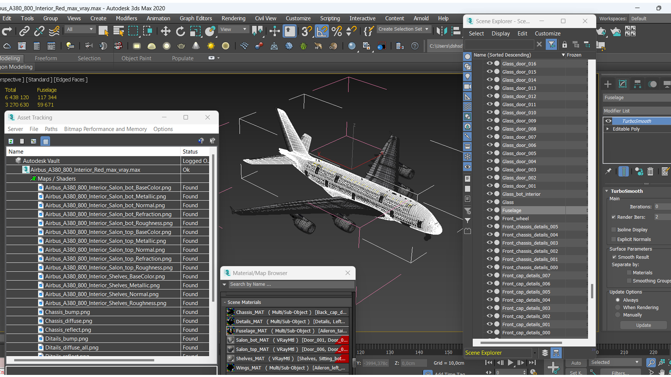Click the Display Cameras filter in Scene Explorer
The image size is (671, 377).
click(x=468, y=87)
